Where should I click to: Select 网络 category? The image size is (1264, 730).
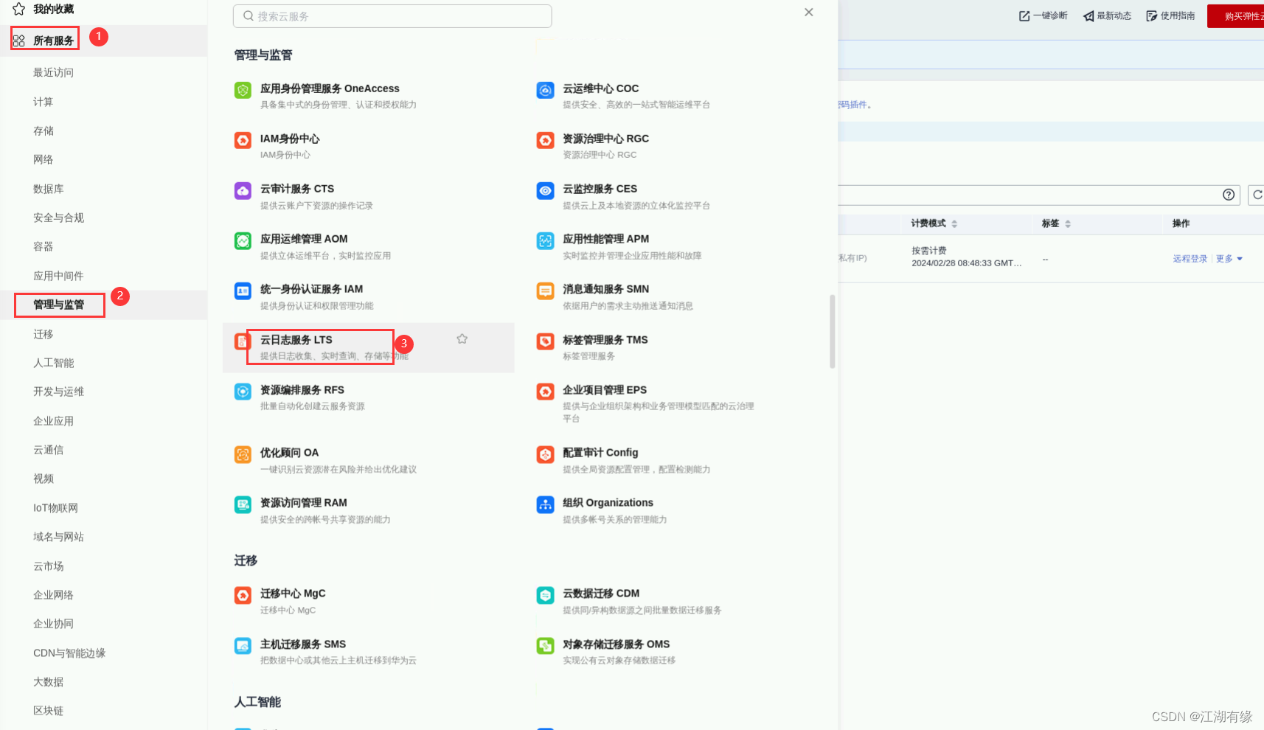tap(43, 159)
